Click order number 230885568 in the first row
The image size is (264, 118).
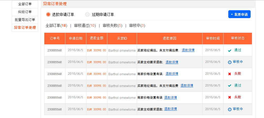click(55, 50)
